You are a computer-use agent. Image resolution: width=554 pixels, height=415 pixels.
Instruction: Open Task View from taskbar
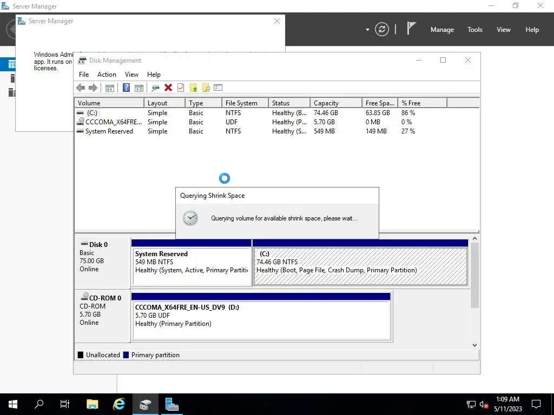(x=65, y=404)
